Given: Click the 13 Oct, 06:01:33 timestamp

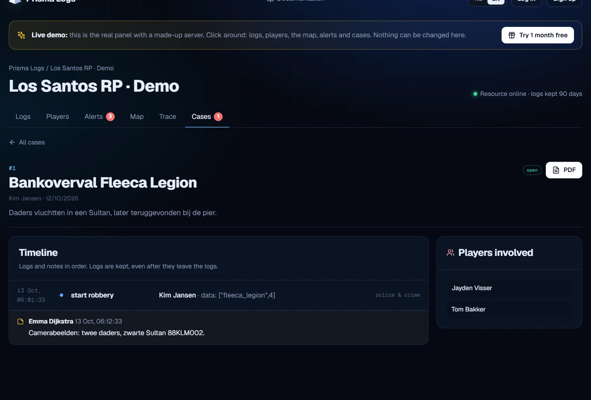Looking at the screenshot, I should [31, 295].
